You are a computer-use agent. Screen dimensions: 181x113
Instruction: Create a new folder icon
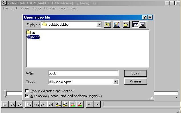point(126,25)
